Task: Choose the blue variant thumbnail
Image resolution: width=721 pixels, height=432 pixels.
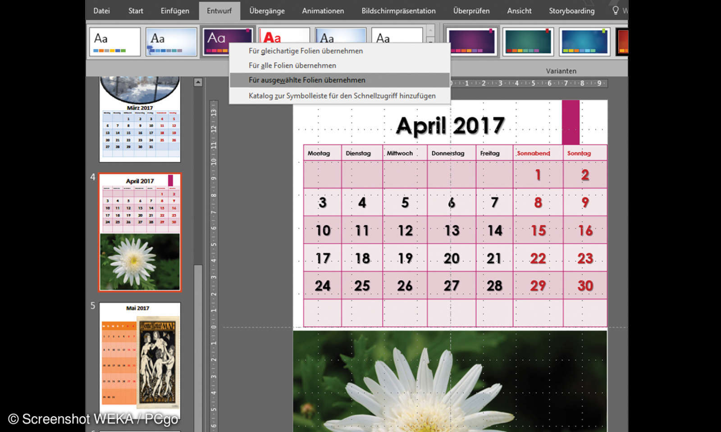Action: pos(584,41)
